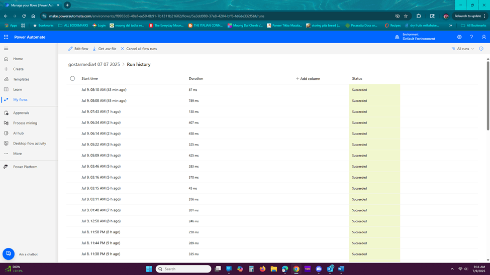Open the Environment picker in header
This screenshot has width=490, height=275.
point(415,37)
